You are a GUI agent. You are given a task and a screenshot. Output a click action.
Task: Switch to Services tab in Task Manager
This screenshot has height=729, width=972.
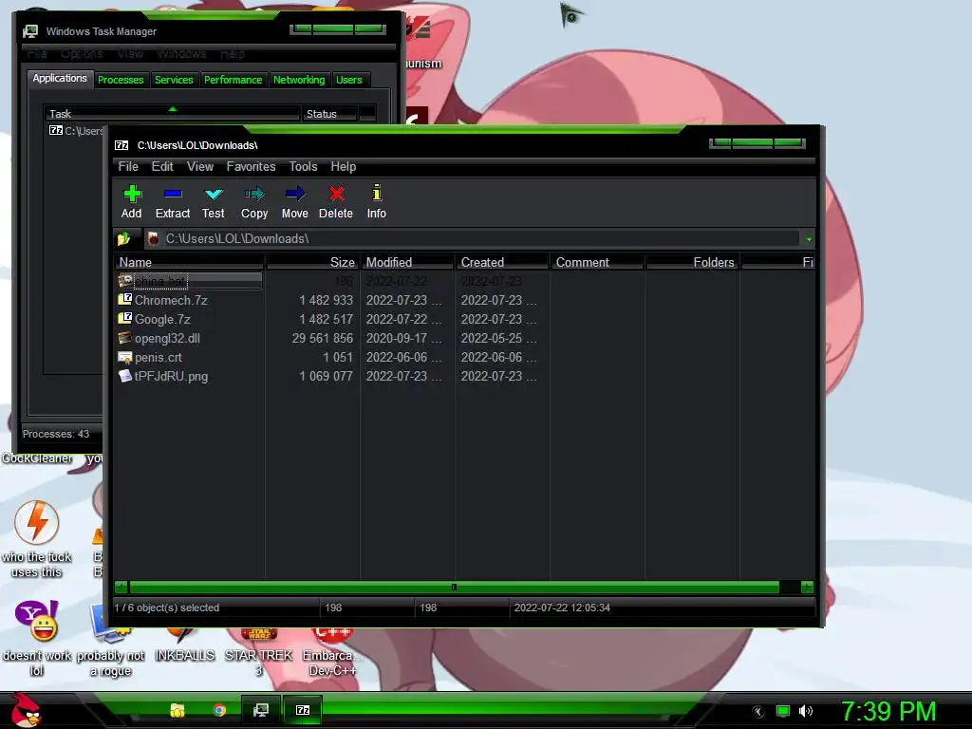coord(174,80)
